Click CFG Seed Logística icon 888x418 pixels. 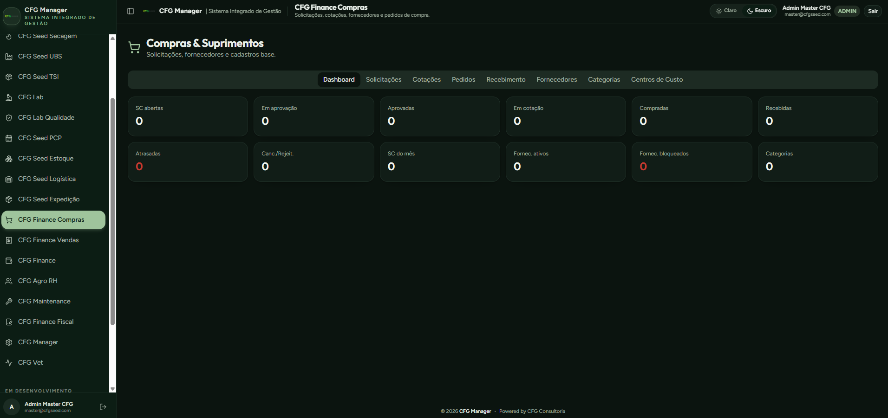pos(9,179)
